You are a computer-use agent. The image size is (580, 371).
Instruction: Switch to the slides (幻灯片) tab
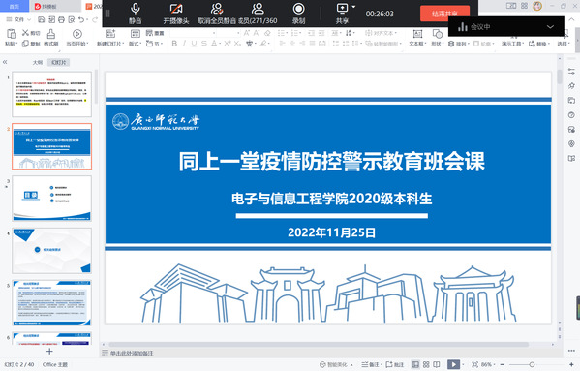[x=59, y=63]
